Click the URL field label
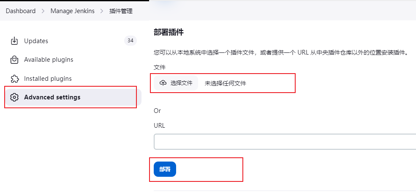The height and width of the screenshot is (192, 416). [x=160, y=126]
